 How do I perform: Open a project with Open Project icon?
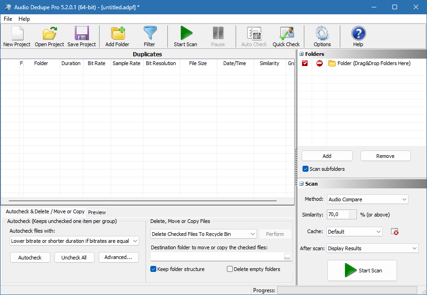tap(49, 36)
